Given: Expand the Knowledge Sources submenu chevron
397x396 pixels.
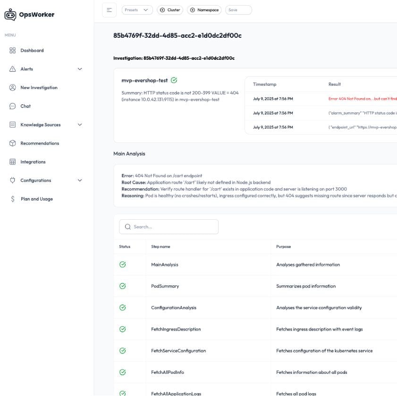Looking at the screenshot, I should (80, 125).
